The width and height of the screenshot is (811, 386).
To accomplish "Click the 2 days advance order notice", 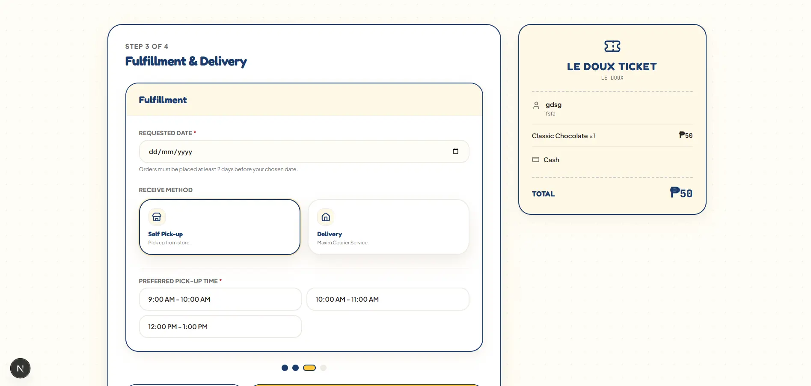I will pos(218,169).
